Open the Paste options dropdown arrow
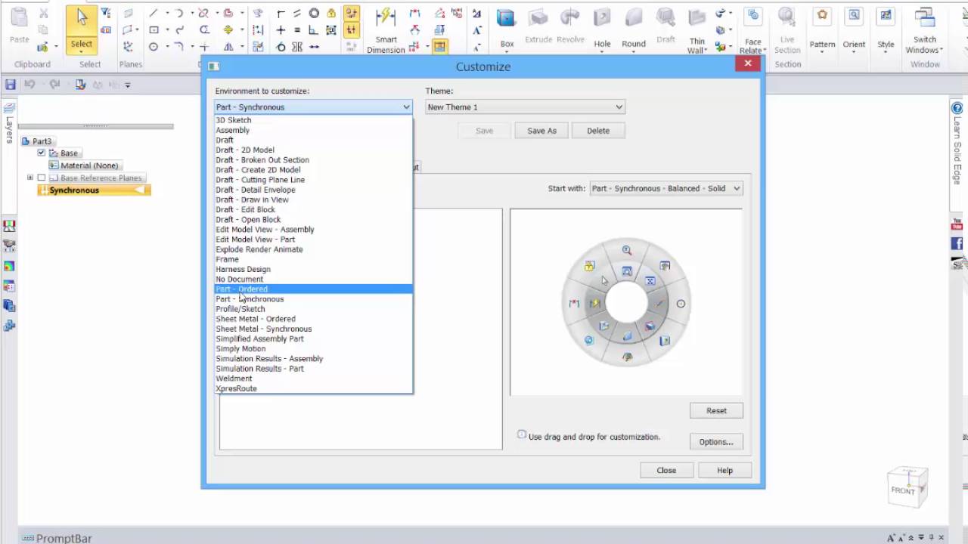The image size is (968, 544). [56, 47]
